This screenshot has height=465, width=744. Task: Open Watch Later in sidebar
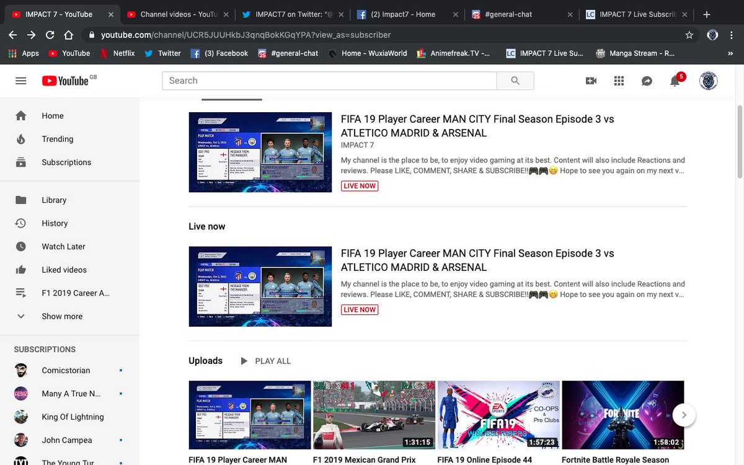coord(69,247)
